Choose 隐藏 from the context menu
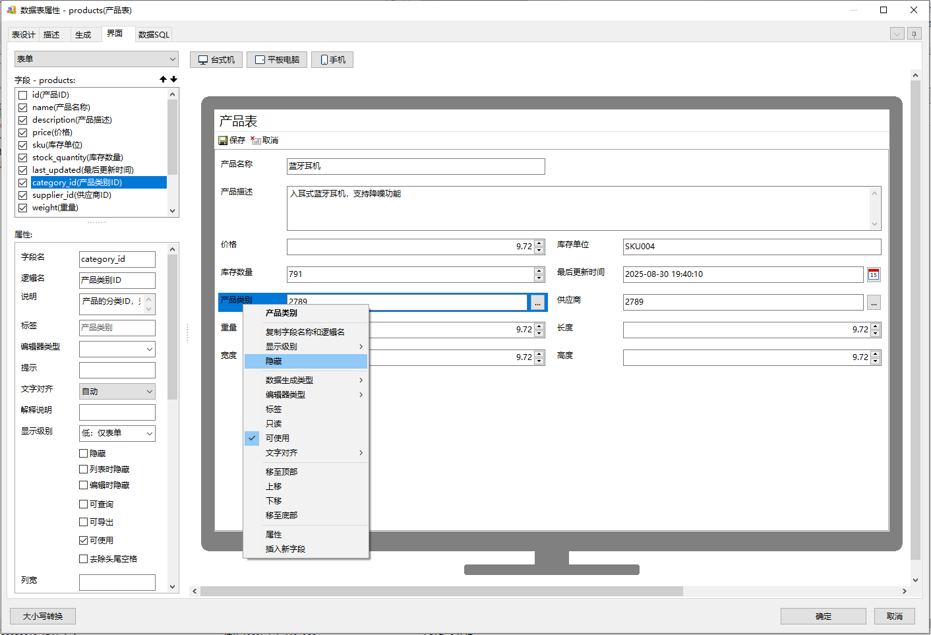931x635 pixels. pyautogui.click(x=274, y=361)
